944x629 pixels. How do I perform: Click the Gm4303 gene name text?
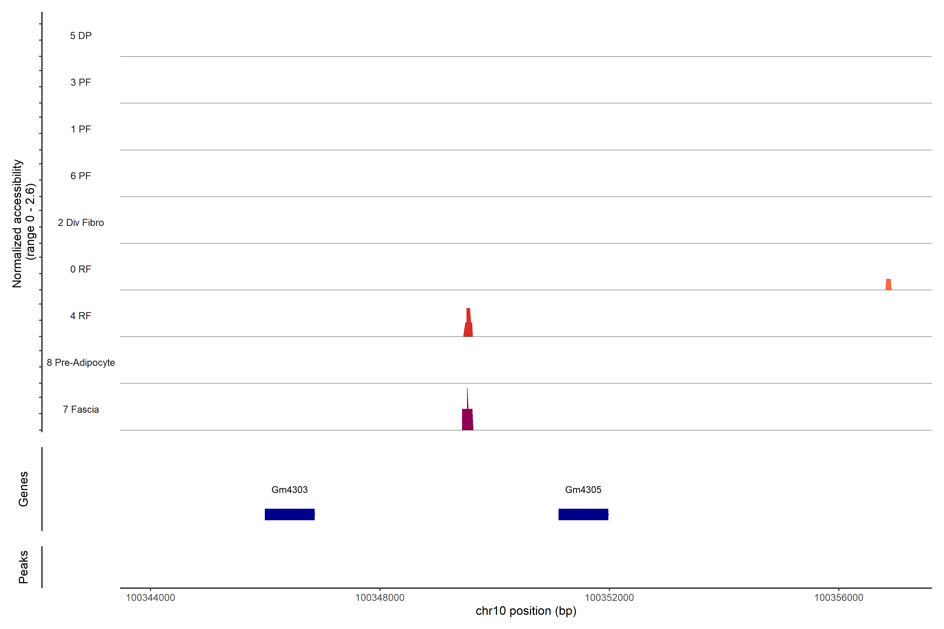point(289,489)
